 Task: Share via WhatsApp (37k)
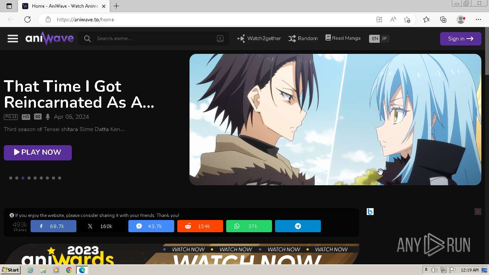[249, 226]
